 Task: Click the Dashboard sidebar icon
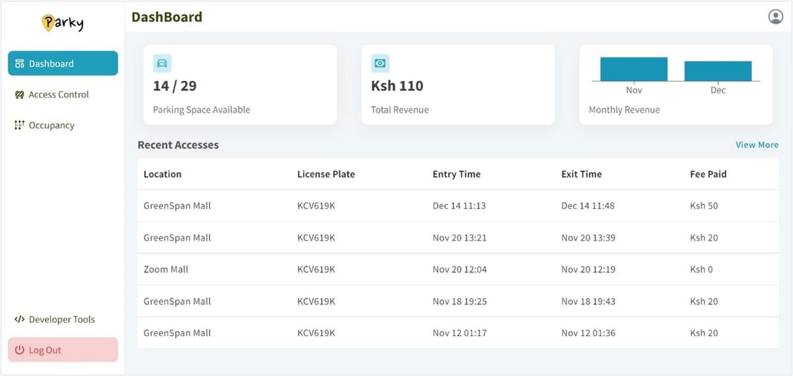point(20,64)
